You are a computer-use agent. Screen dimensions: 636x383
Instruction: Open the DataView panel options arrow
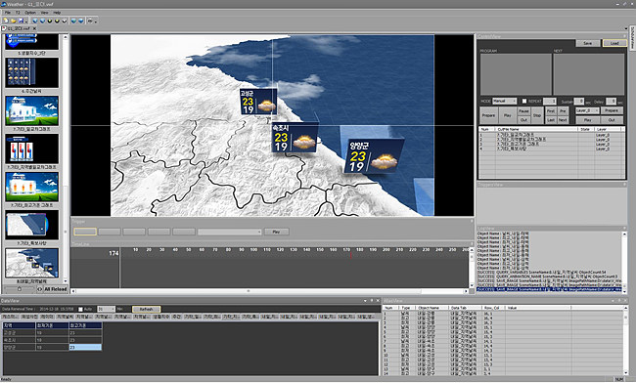click(366, 301)
